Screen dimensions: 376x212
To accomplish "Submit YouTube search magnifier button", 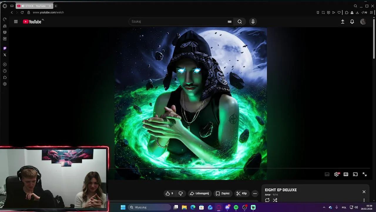I will pos(240,21).
